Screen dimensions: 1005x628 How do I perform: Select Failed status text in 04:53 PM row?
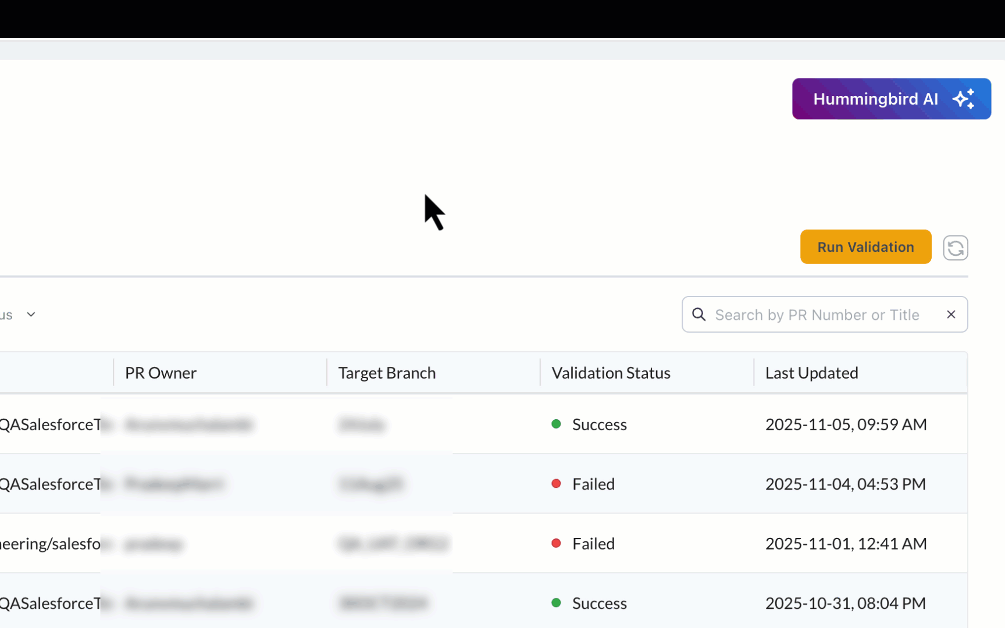click(x=593, y=484)
